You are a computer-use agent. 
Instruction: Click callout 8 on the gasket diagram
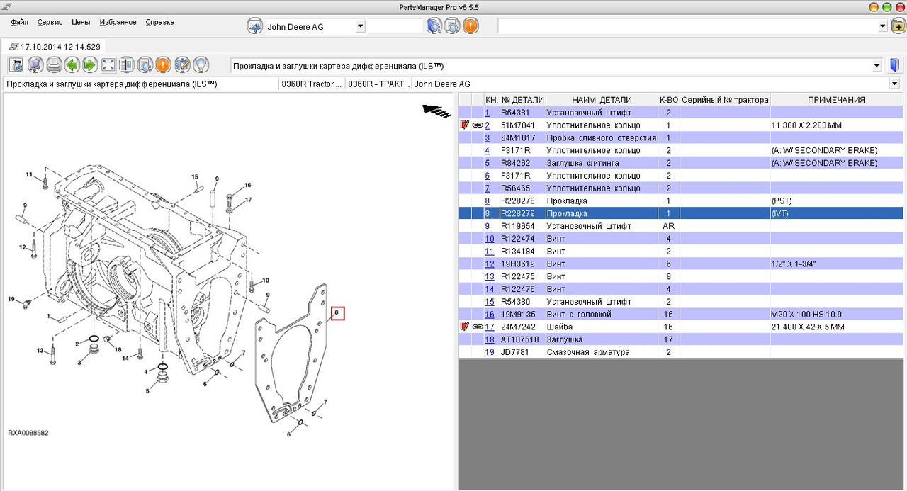pyautogui.click(x=337, y=312)
